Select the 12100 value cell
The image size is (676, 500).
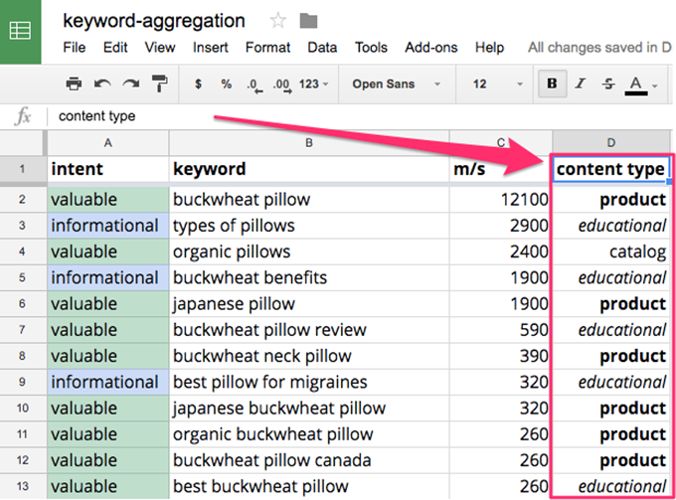500,200
